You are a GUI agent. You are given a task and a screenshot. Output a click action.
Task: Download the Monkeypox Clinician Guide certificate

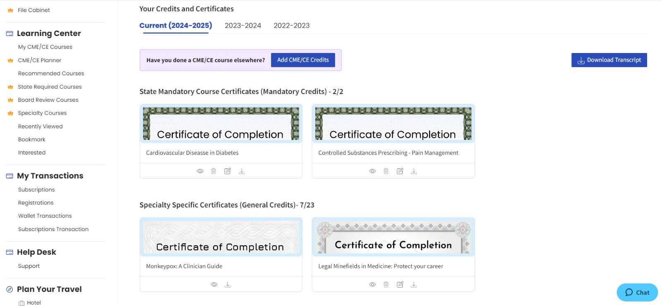(x=228, y=284)
